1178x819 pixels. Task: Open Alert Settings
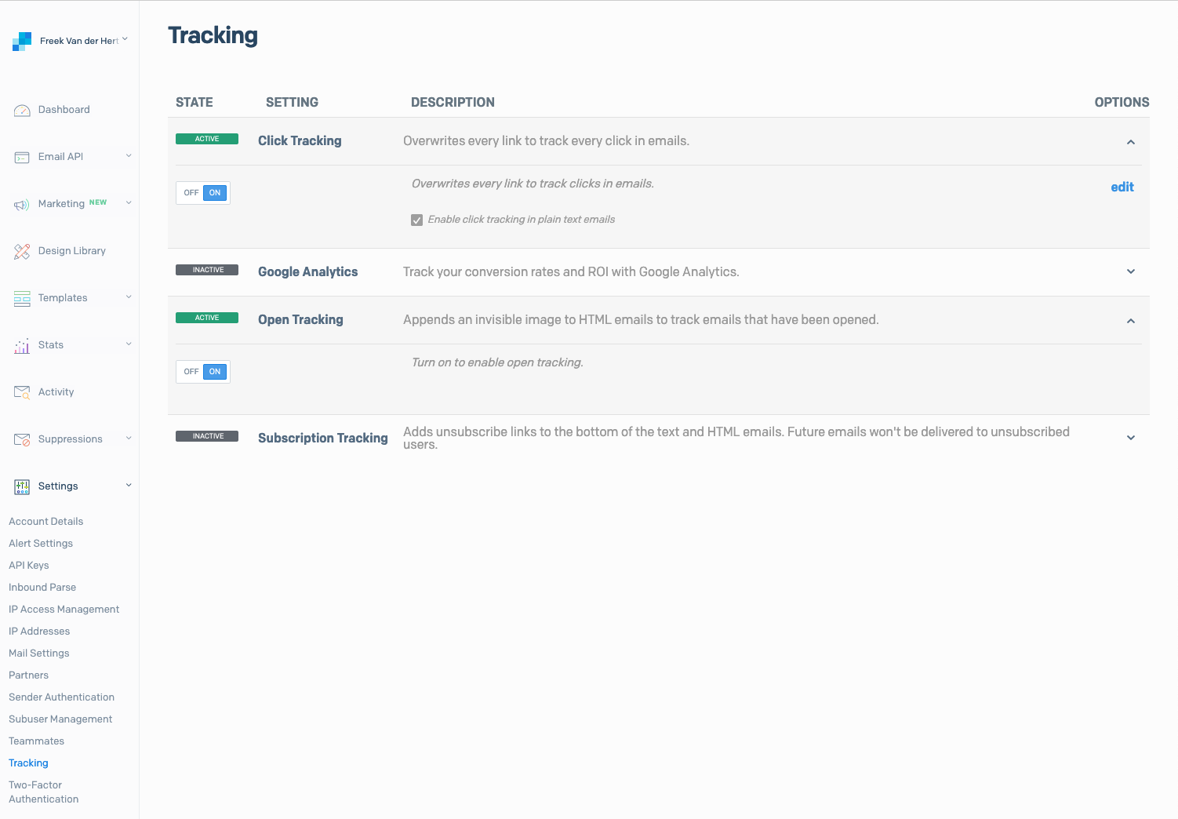tap(41, 544)
